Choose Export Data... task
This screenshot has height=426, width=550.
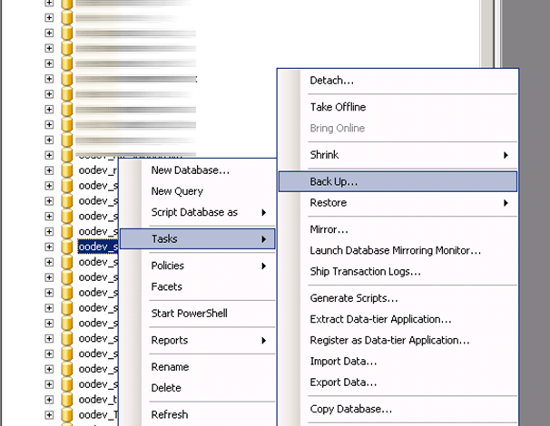tap(398, 382)
